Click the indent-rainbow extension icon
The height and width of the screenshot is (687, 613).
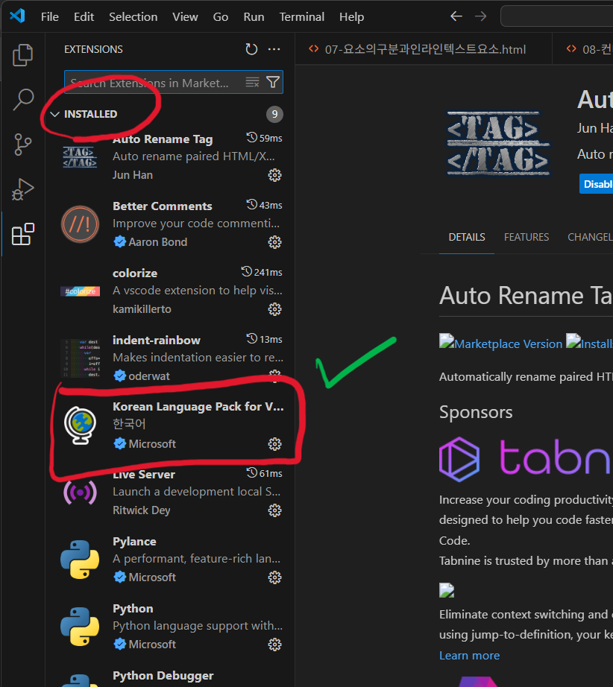tap(80, 358)
